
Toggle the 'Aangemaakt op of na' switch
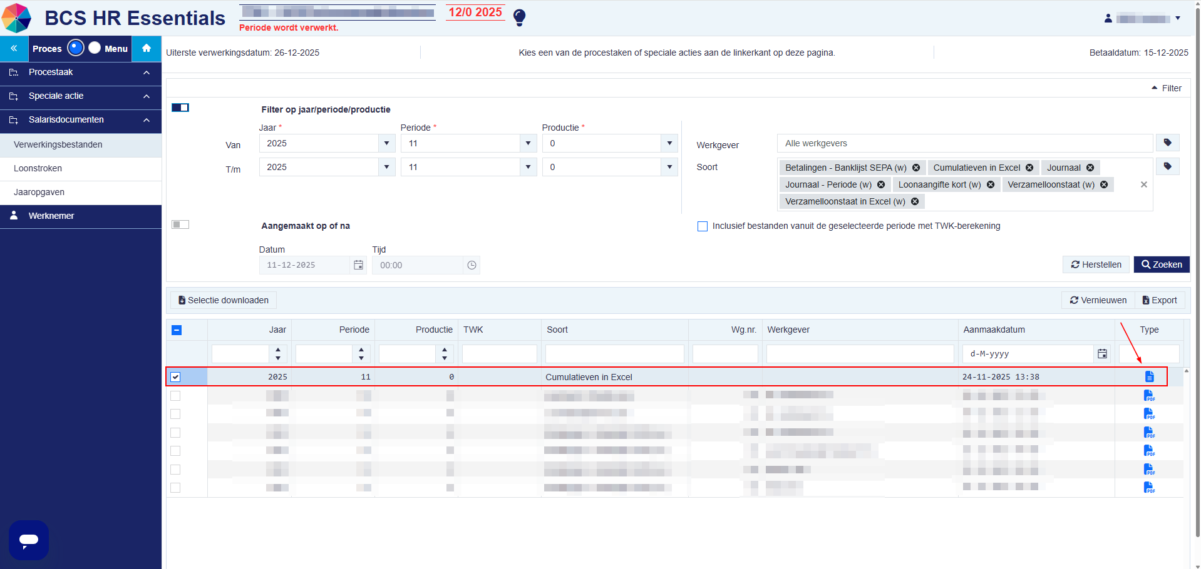[x=180, y=224]
